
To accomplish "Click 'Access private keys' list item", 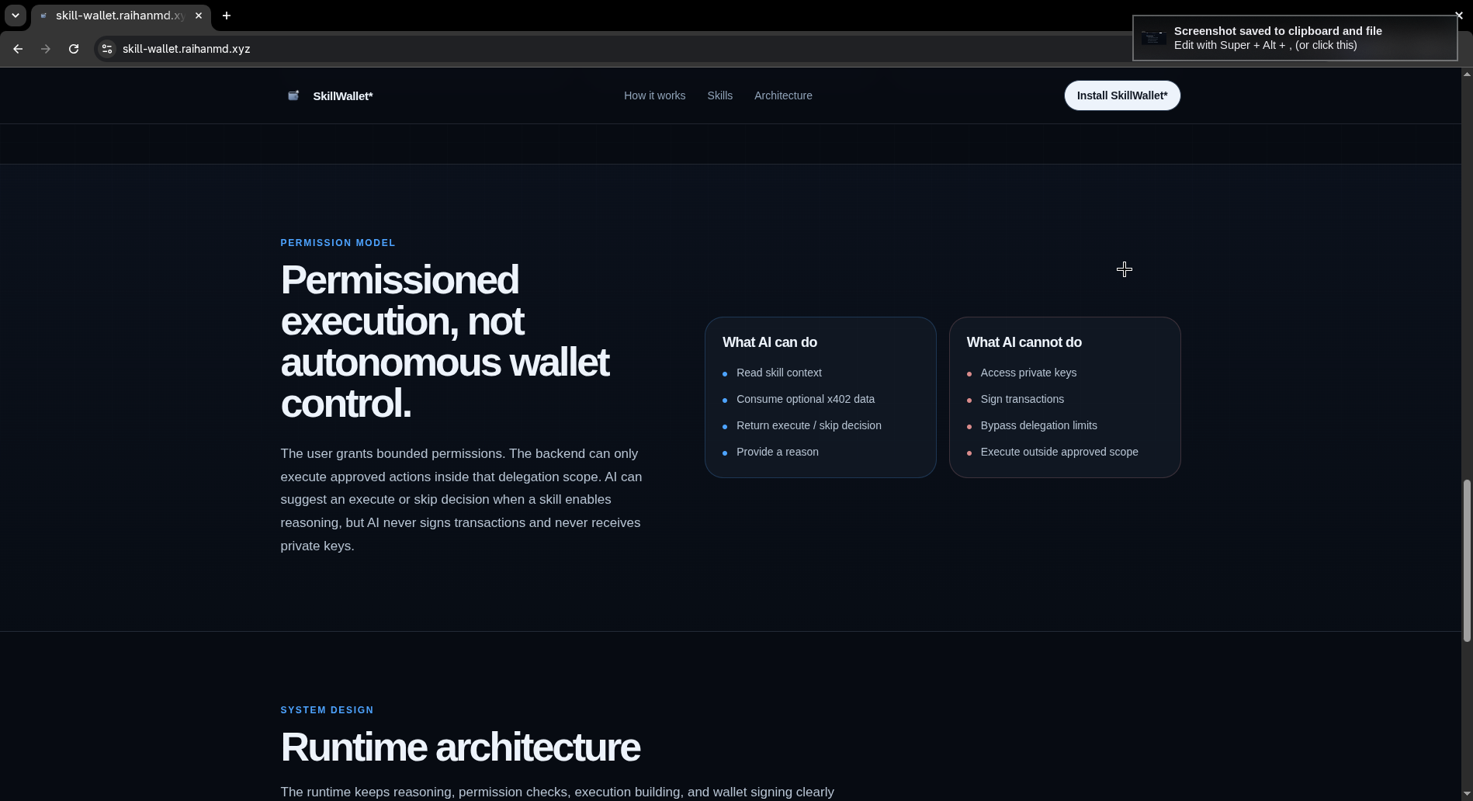I will (1028, 373).
